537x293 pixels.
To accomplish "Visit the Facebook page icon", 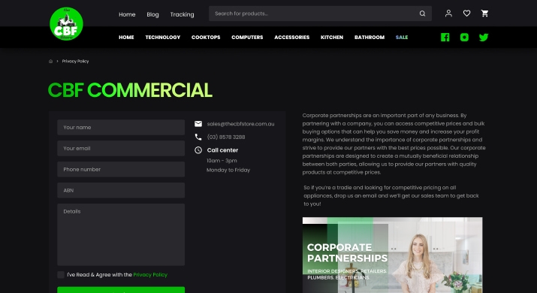I will 445,37.
